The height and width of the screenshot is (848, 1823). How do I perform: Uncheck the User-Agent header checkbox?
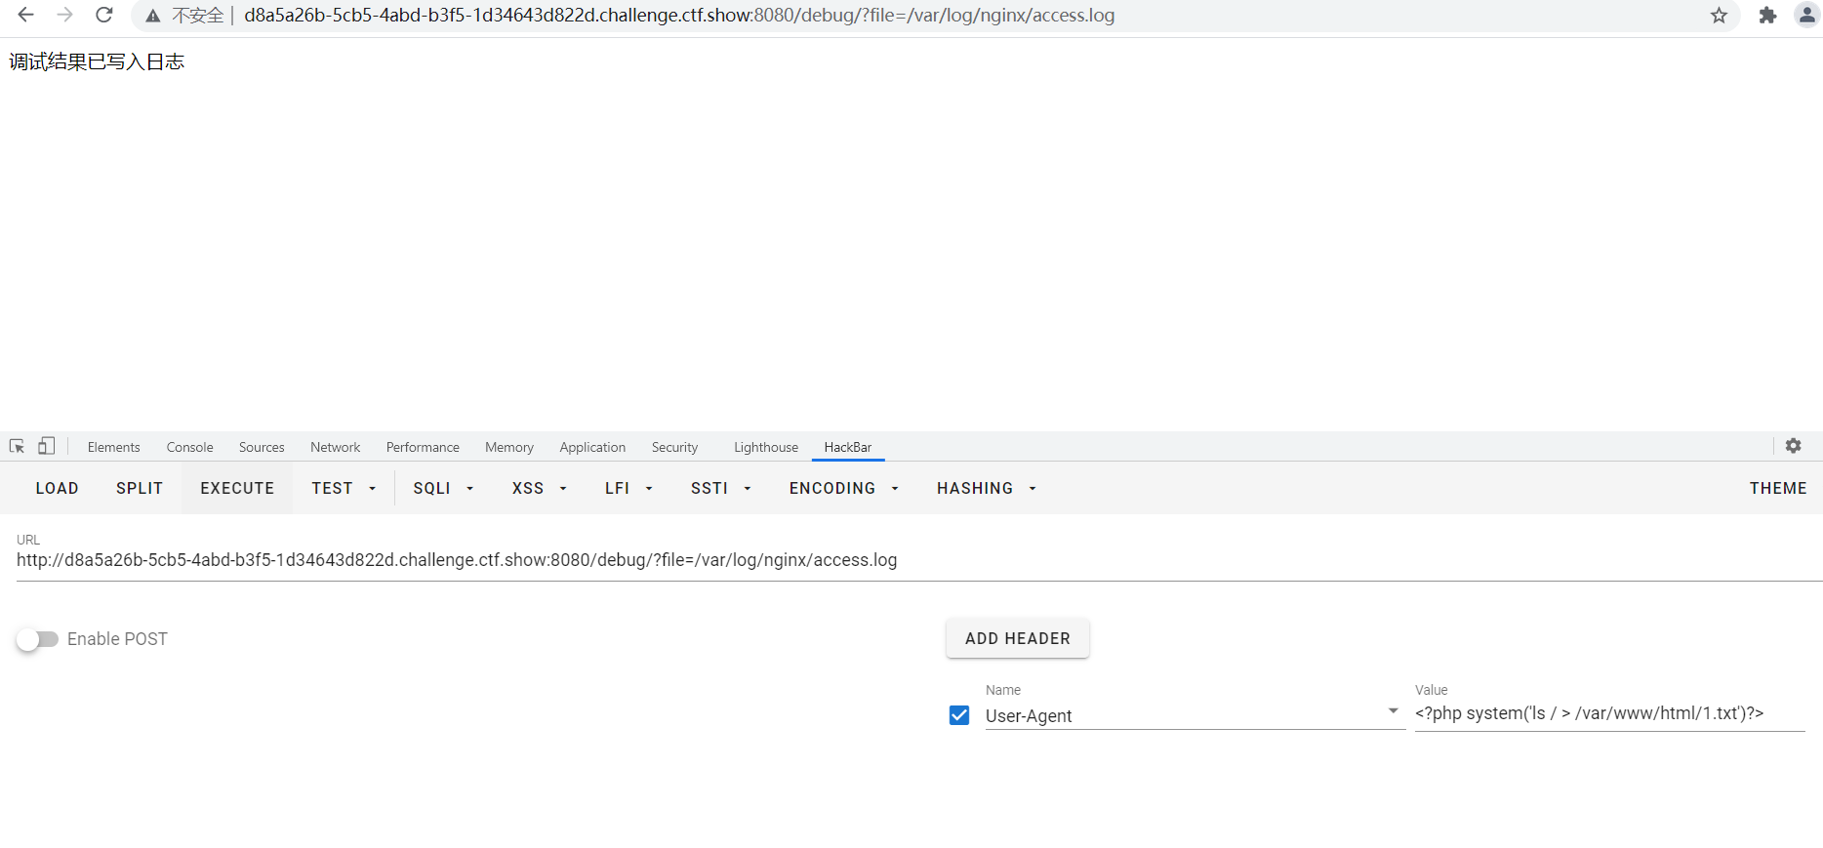959,715
